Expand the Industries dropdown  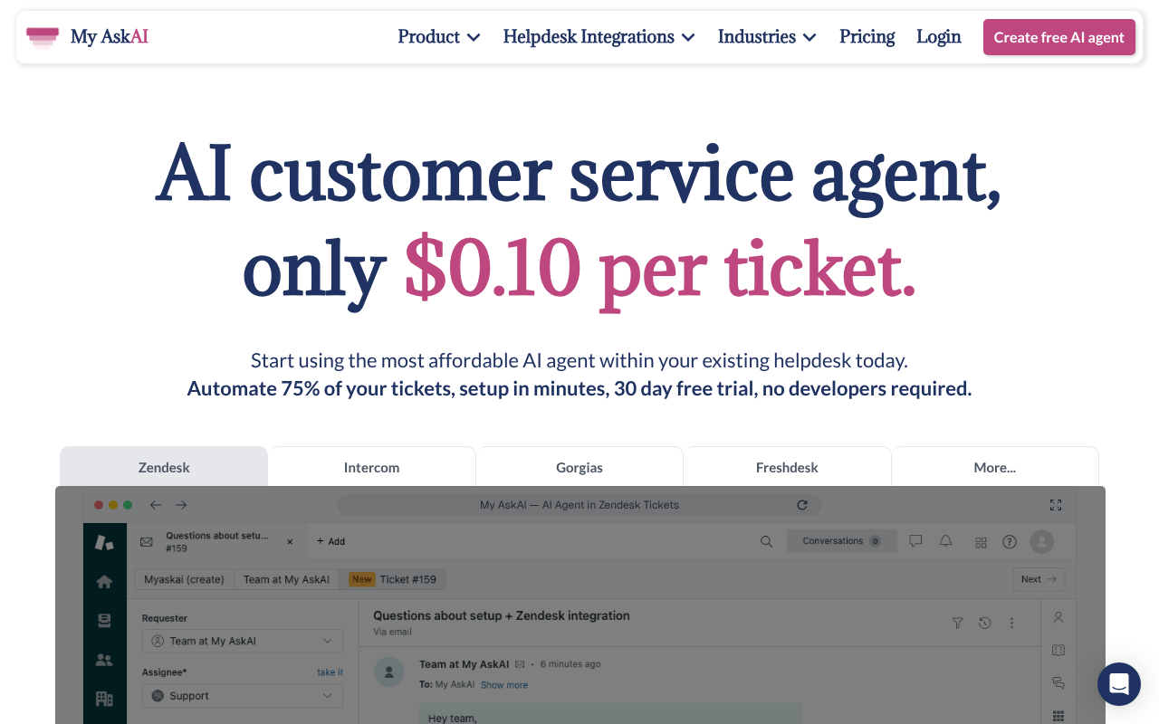(x=767, y=37)
